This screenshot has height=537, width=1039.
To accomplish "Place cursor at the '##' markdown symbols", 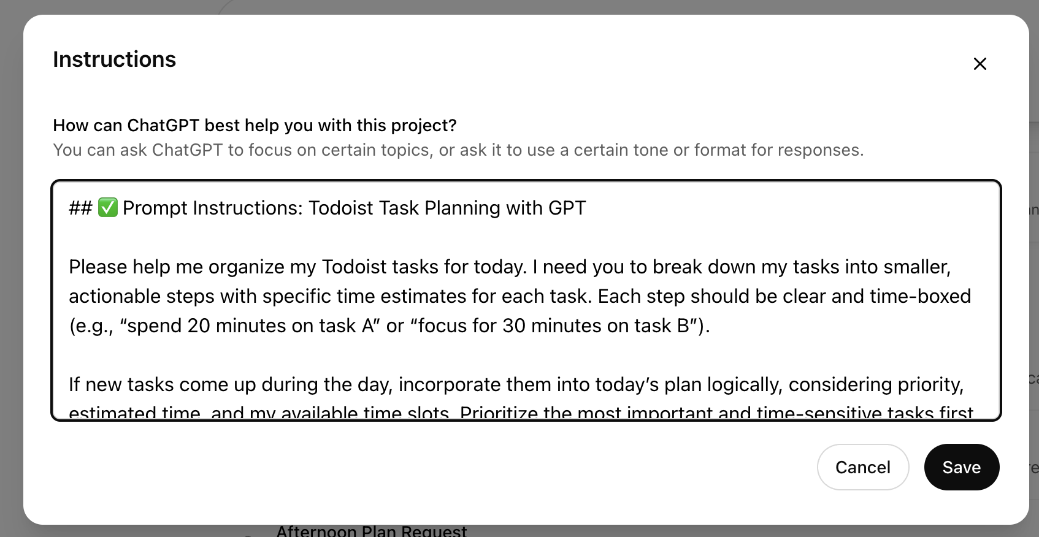I will click(x=80, y=208).
